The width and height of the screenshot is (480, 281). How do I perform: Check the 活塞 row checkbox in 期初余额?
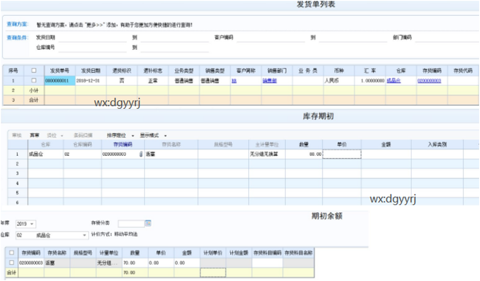coord(11,262)
